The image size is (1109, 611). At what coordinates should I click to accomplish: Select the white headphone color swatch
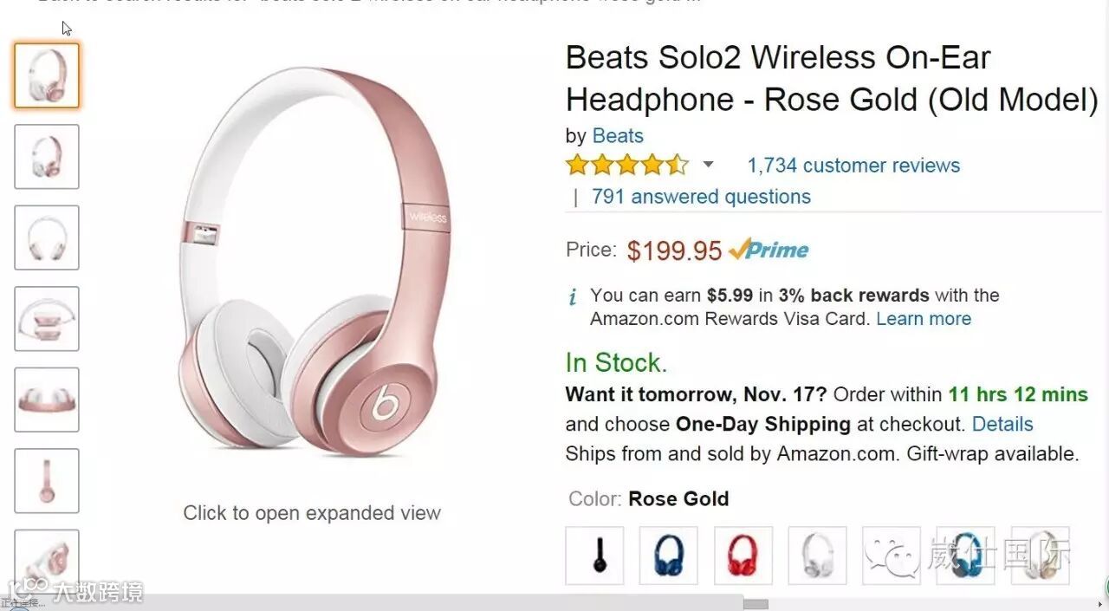tap(817, 555)
